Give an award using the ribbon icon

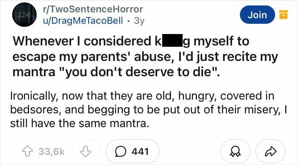(235, 151)
